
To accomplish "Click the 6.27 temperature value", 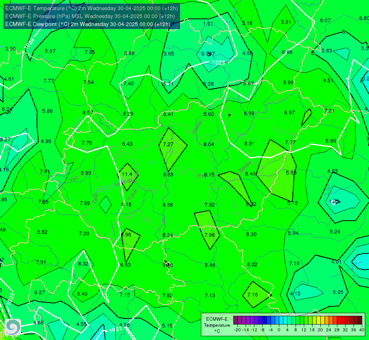I will 40,292.
